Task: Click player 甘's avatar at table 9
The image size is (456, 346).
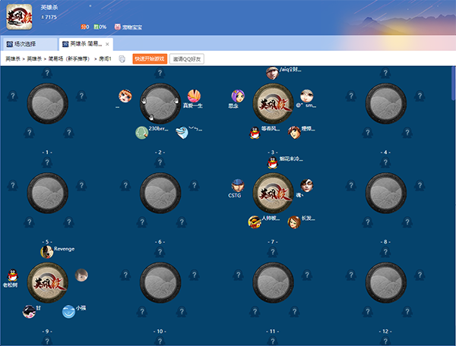Action: (29, 312)
